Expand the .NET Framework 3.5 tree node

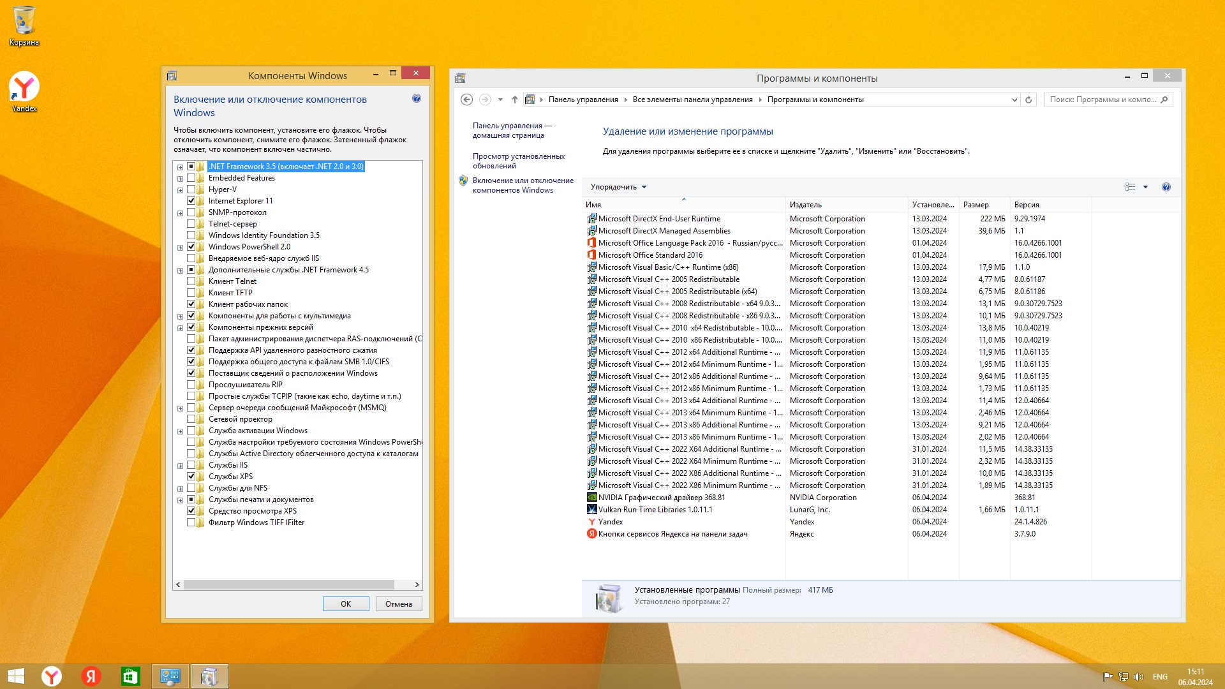click(180, 167)
